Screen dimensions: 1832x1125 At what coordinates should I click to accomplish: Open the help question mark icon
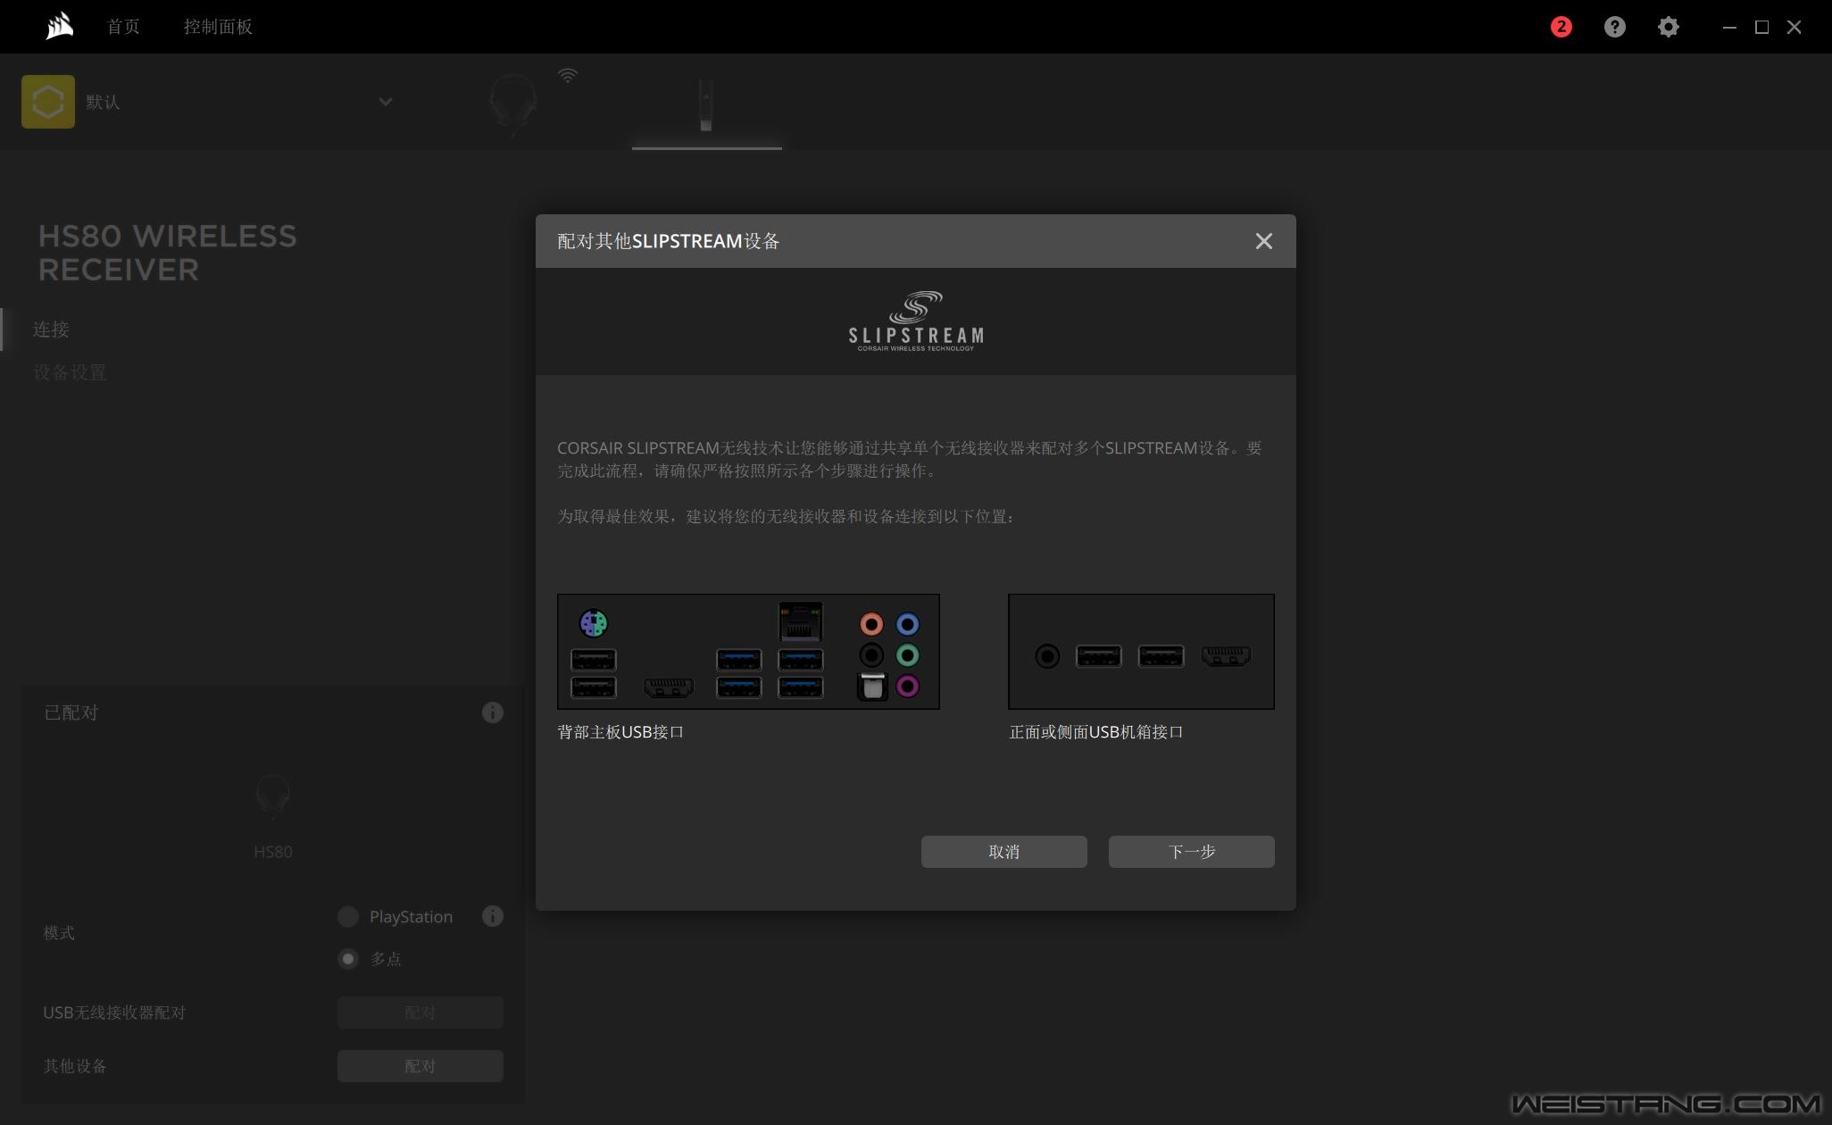click(1614, 27)
